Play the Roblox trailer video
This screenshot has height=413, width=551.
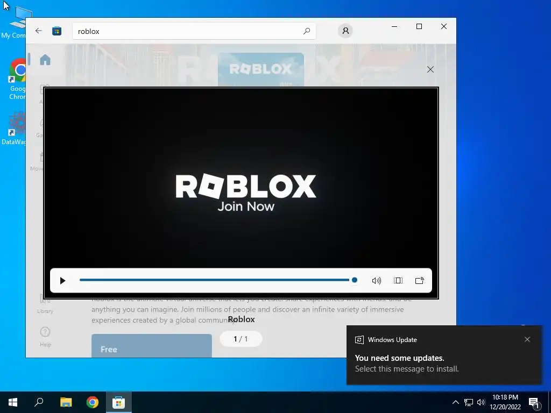pyautogui.click(x=62, y=281)
